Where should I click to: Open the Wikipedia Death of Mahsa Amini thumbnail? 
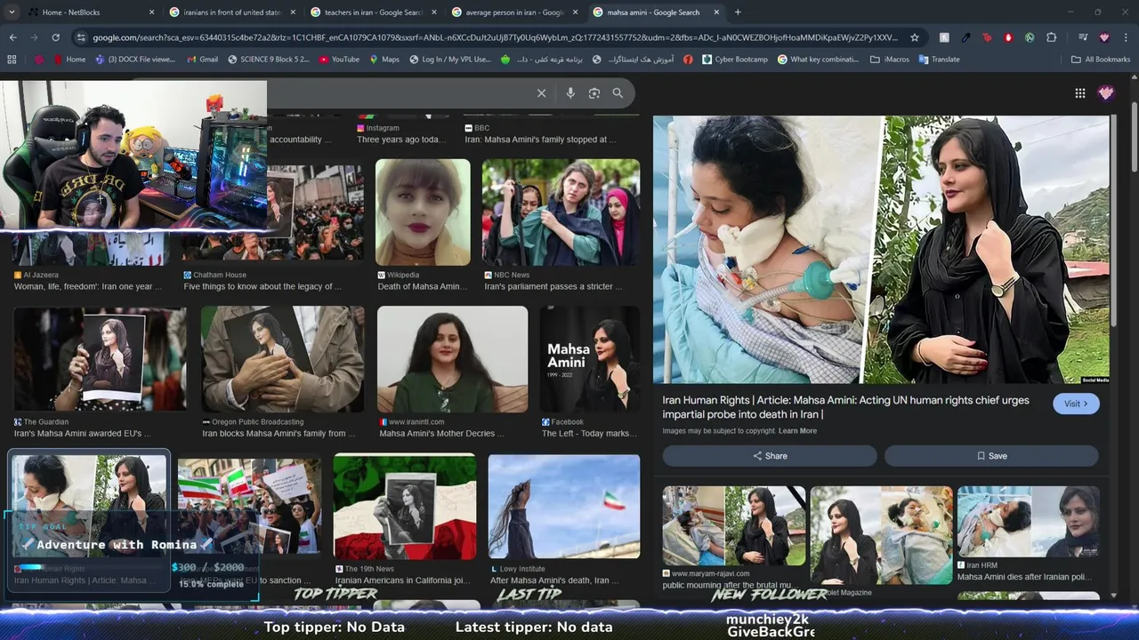coord(423,212)
